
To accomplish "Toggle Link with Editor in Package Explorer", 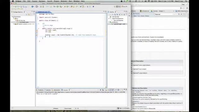I will [29, 15].
